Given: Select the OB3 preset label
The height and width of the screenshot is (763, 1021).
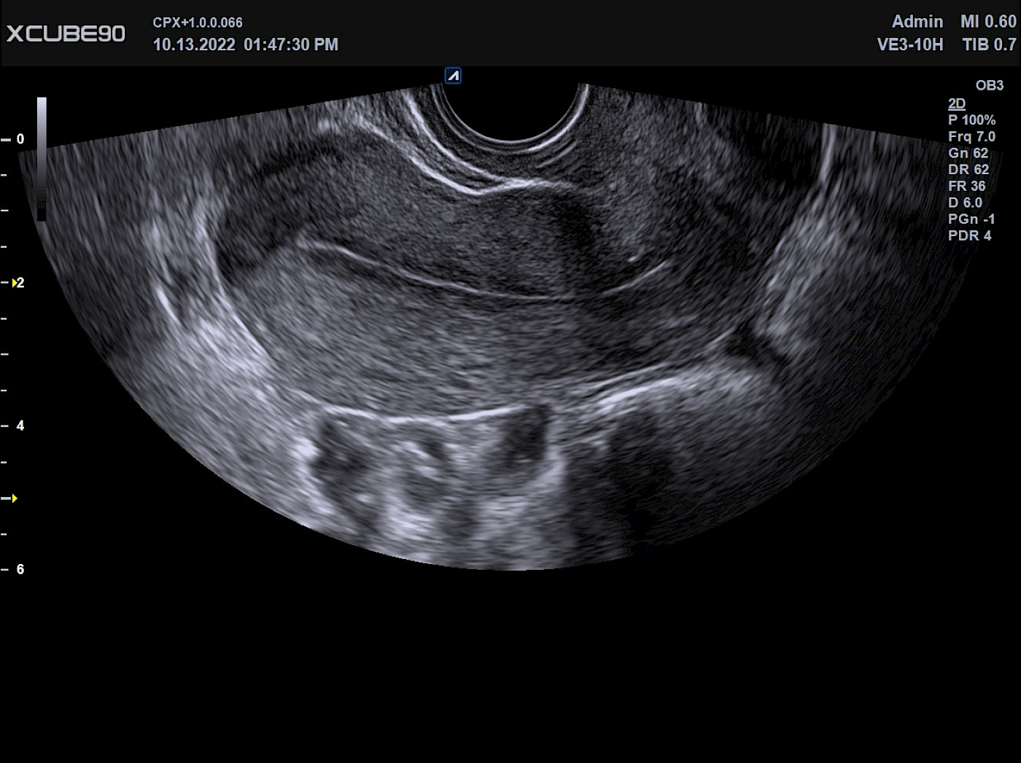Looking at the screenshot, I should 989,85.
